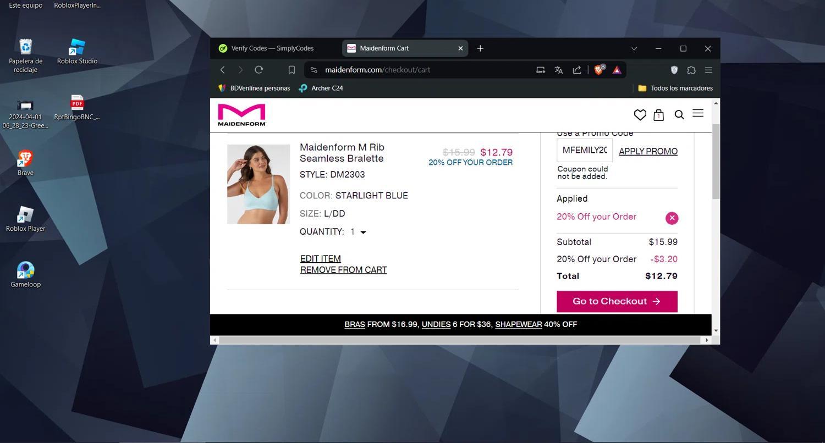The width and height of the screenshot is (825, 443).
Task: Click the promo code input field
Action: [x=585, y=151]
